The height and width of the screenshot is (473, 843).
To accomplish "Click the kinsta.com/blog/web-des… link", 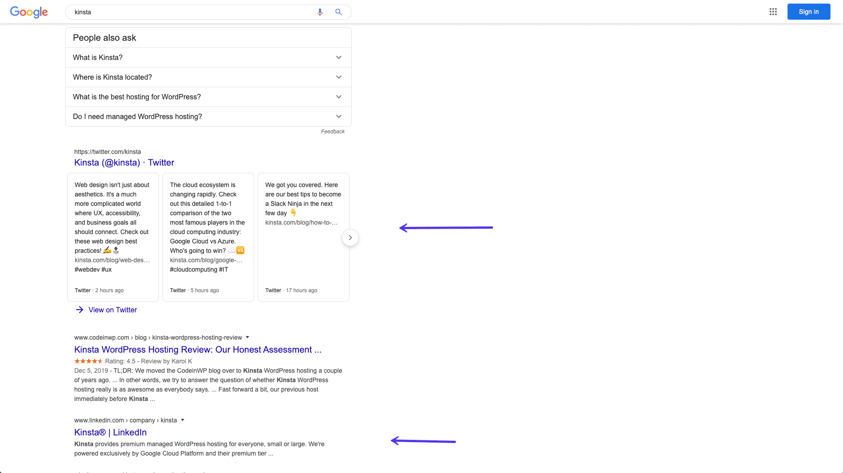I will click(112, 260).
